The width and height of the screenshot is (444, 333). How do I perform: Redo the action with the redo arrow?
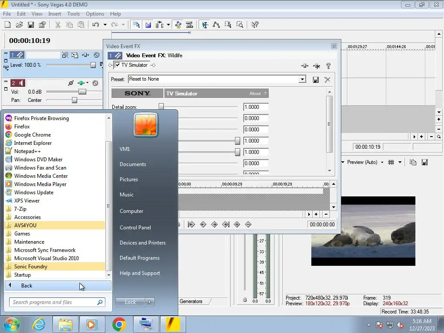(114, 25)
